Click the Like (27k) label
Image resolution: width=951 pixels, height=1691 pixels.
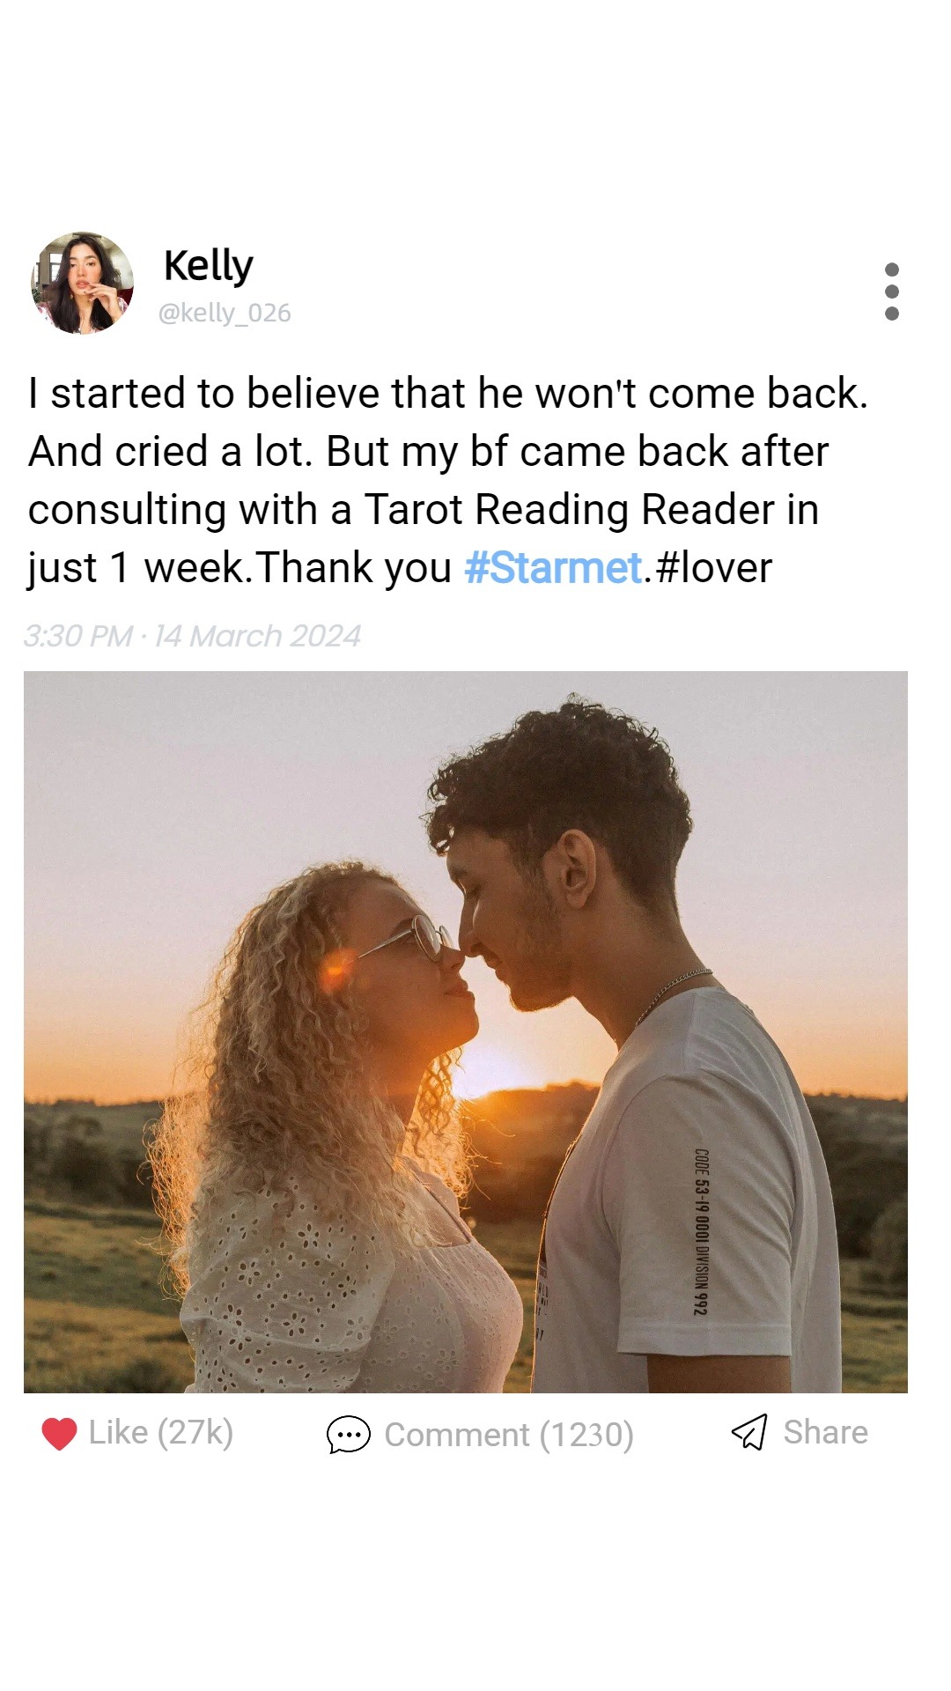coord(161,1433)
